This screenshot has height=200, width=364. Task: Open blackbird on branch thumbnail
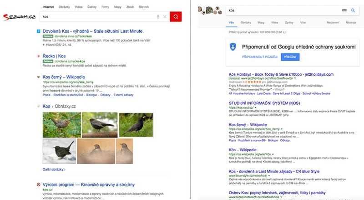tap(100, 125)
